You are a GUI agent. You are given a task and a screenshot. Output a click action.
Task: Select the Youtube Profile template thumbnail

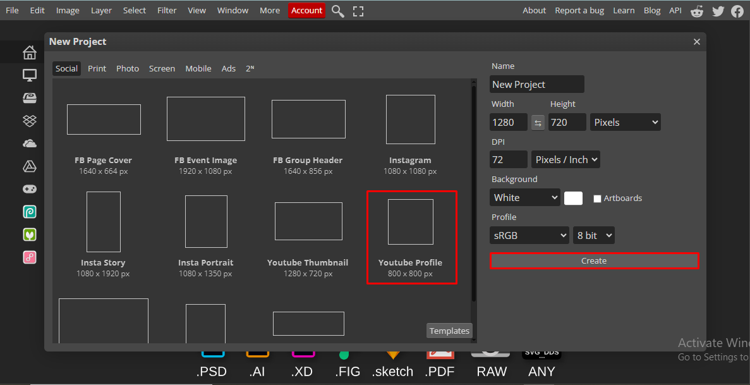pos(411,221)
